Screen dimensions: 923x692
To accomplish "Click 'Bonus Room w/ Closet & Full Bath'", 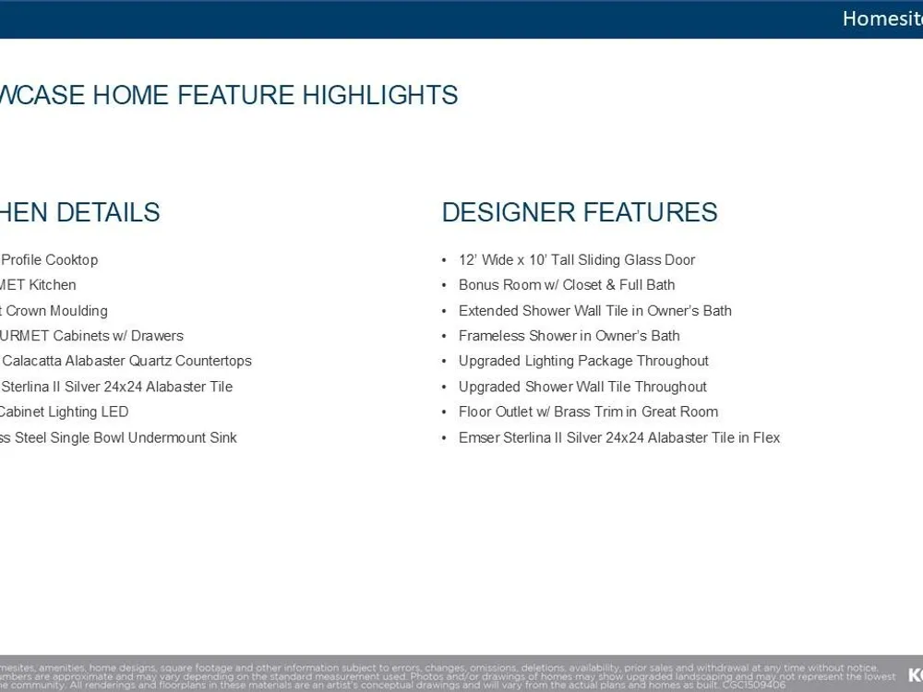I will pyautogui.click(x=567, y=285).
